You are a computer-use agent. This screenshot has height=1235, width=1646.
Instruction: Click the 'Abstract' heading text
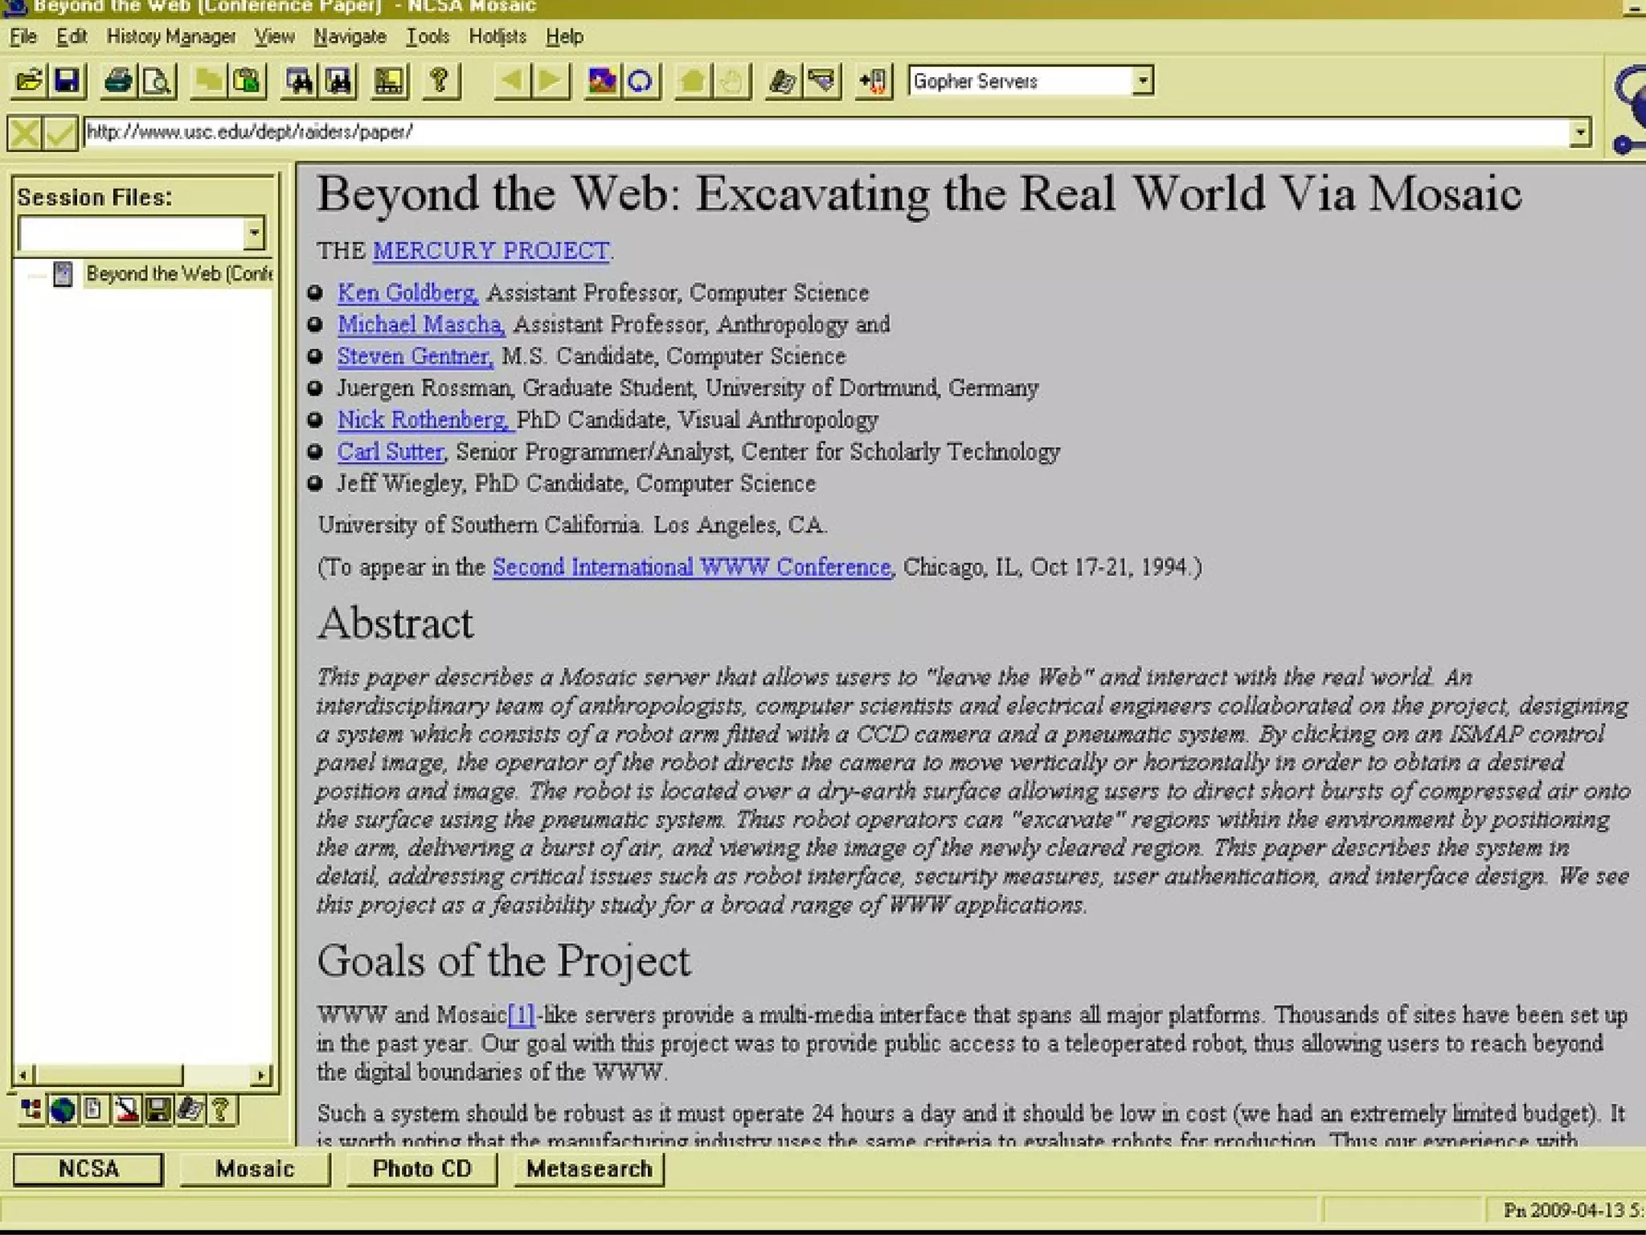395,623
